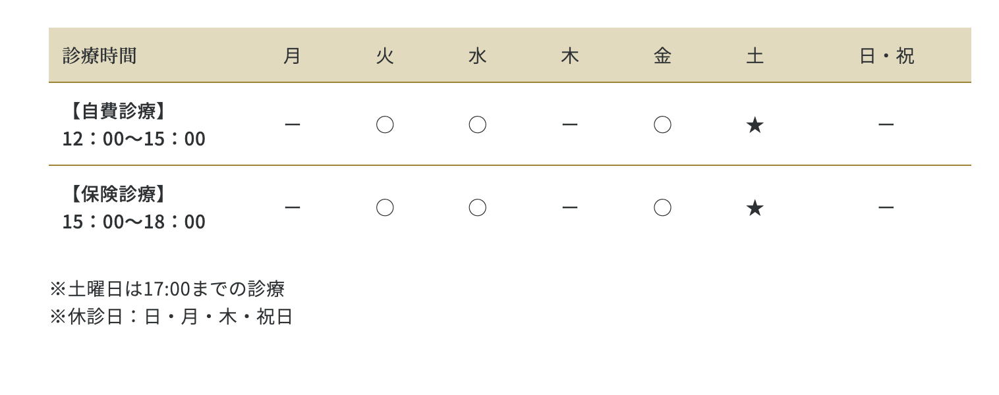This screenshot has height=395, width=999.
Task: Click the 月 column header
Action: [x=292, y=56]
